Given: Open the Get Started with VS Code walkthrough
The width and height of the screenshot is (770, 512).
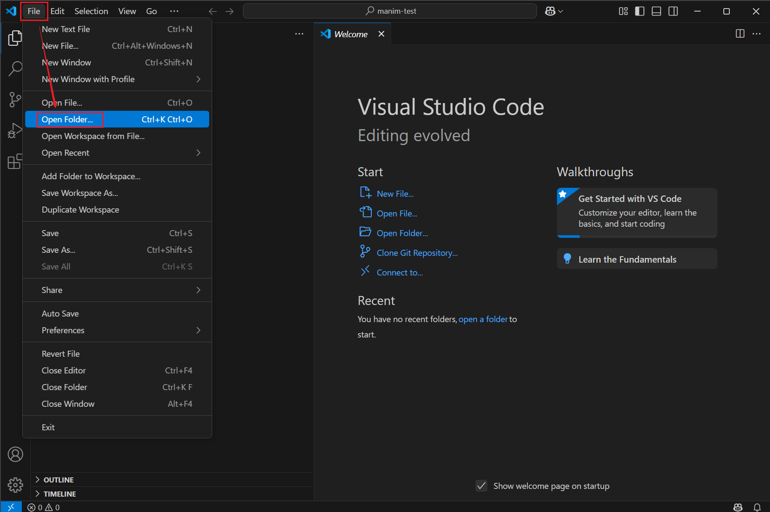Looking at the screenshot, I should tap(637, 213).
